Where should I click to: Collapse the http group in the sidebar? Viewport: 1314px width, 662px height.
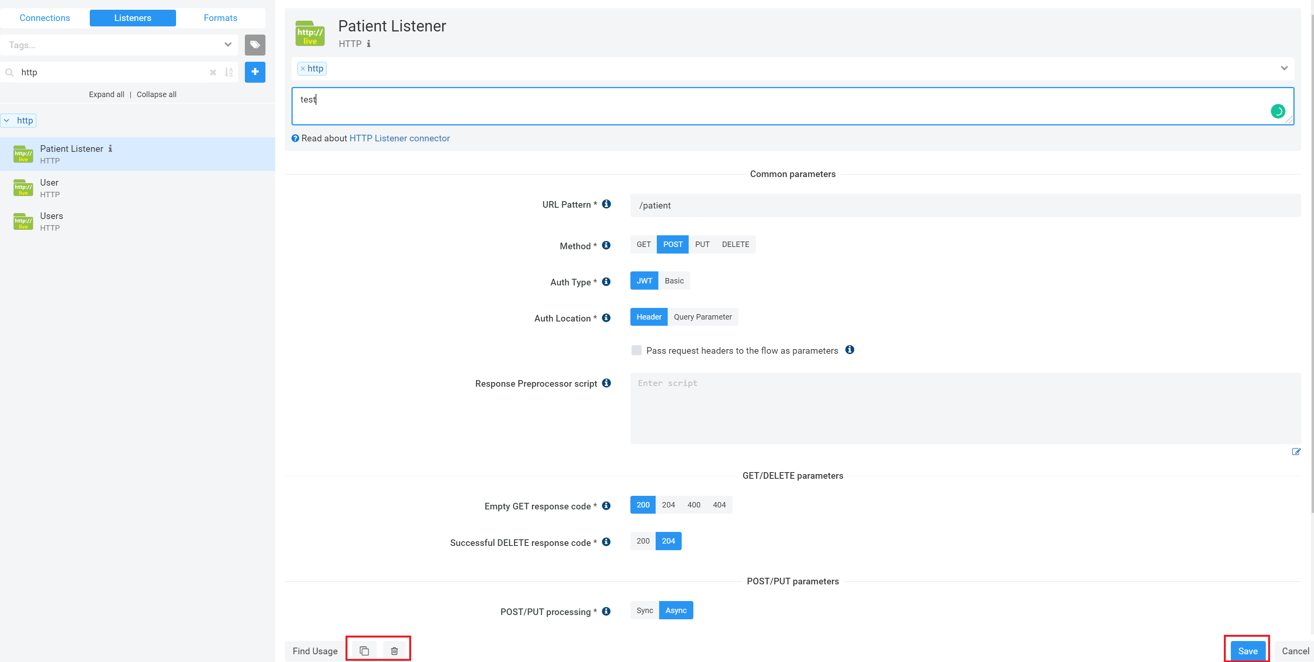pos(7,120)
